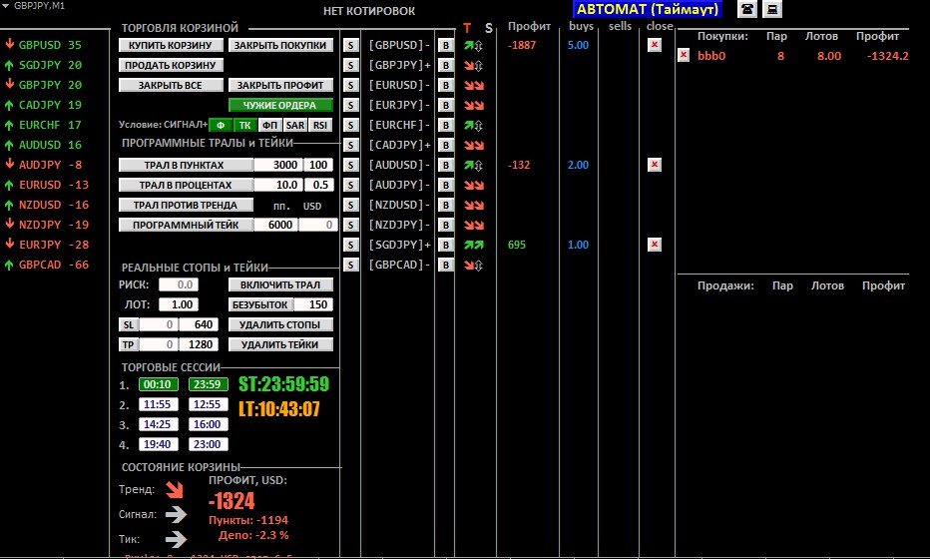This screenshot has height=559, width=930.
Task: Click the telephone icon next to АВТОМАТ
Action: coord(746,10)
